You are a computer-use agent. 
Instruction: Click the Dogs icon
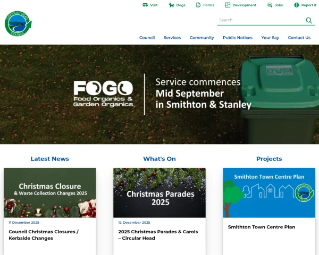[171, 5]
